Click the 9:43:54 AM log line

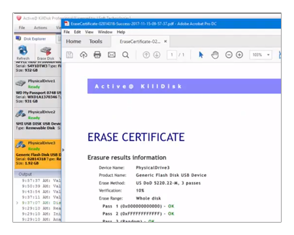pyautogui.click(x=41, y=192)
